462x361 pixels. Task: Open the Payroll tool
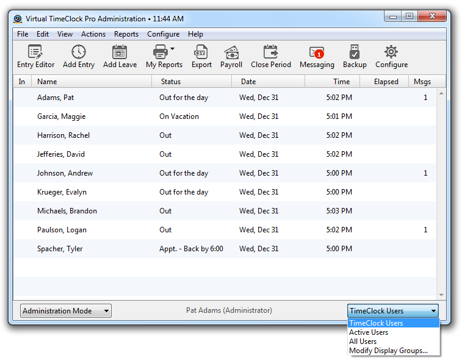pyautogui.click(x=231, y=57)
